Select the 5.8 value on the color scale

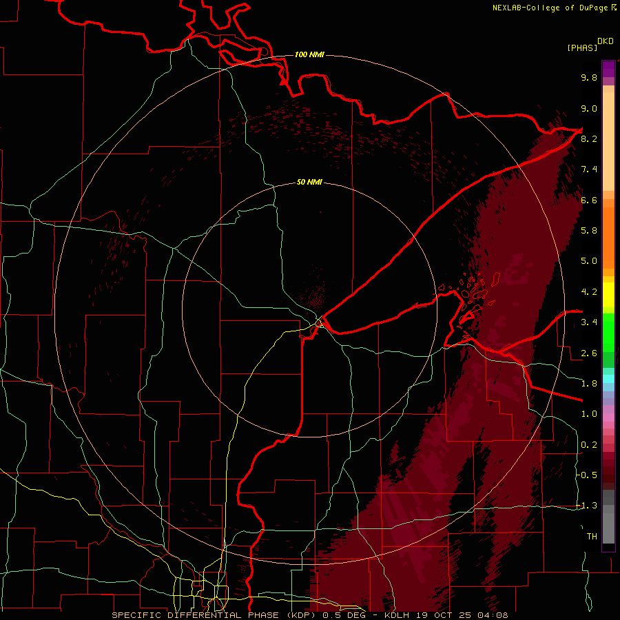tap(589, 231)
